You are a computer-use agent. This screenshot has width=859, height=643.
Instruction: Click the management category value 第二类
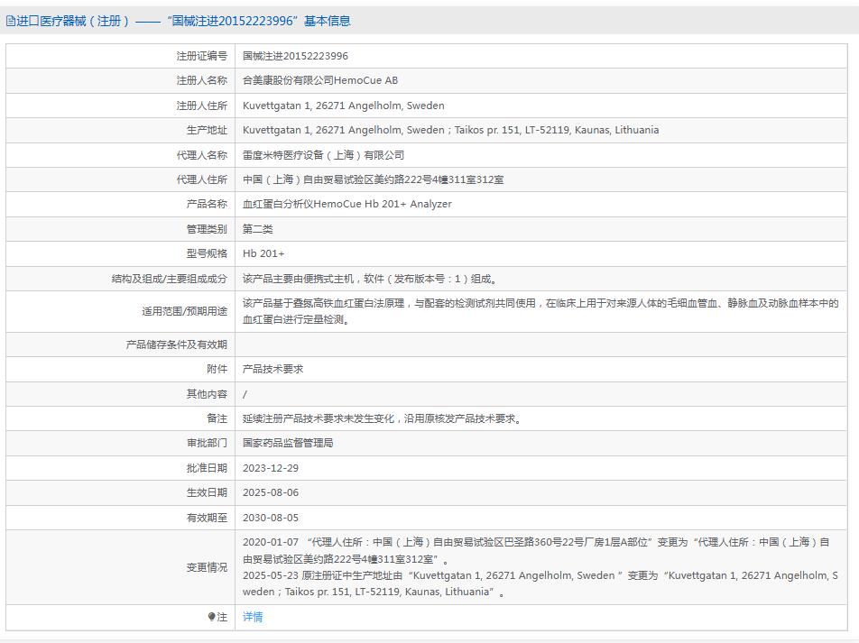[257, 229]
